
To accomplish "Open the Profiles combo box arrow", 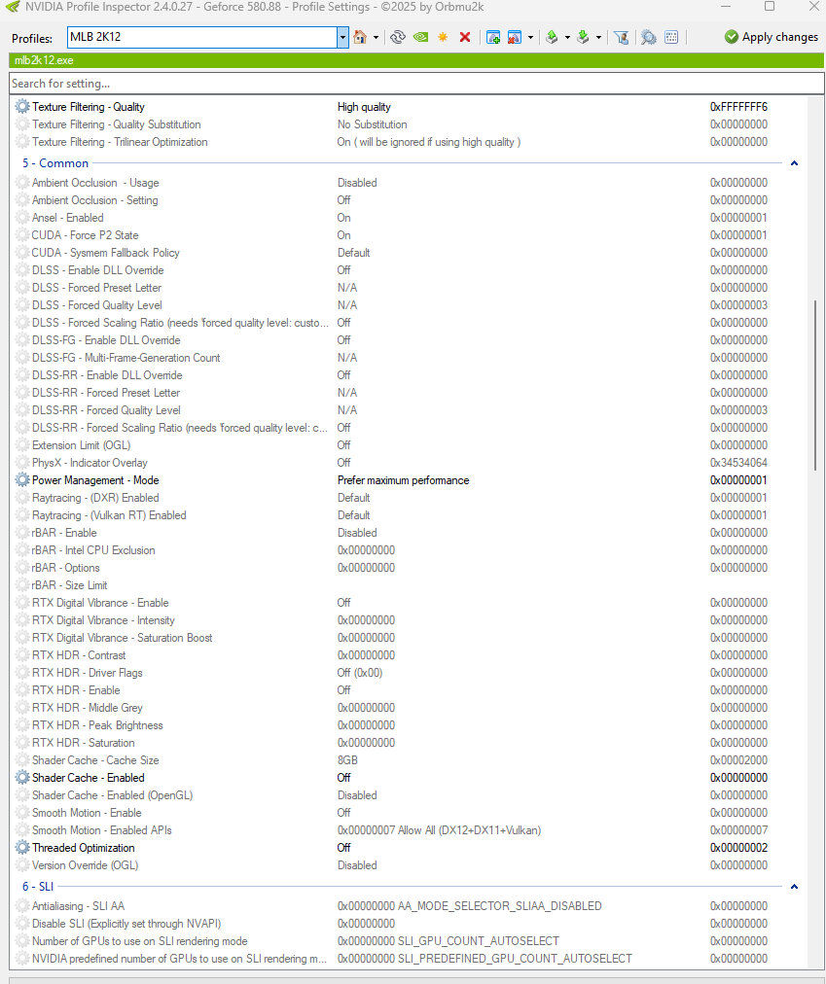I will click(342, 38).
